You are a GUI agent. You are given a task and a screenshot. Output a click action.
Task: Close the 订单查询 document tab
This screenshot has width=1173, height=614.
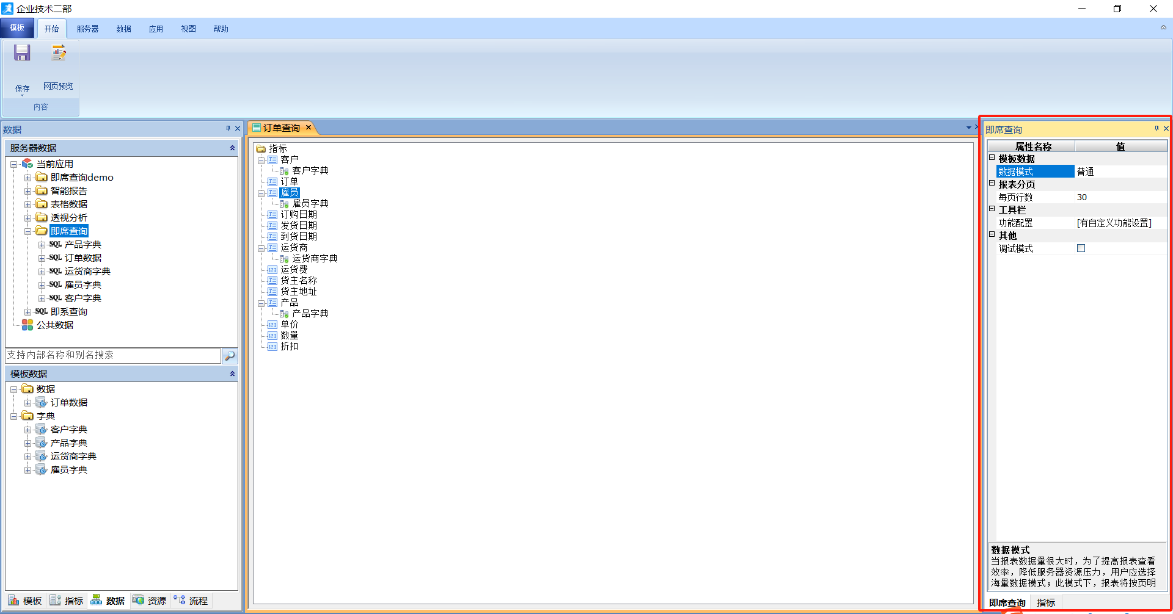(x=309, y=128)
